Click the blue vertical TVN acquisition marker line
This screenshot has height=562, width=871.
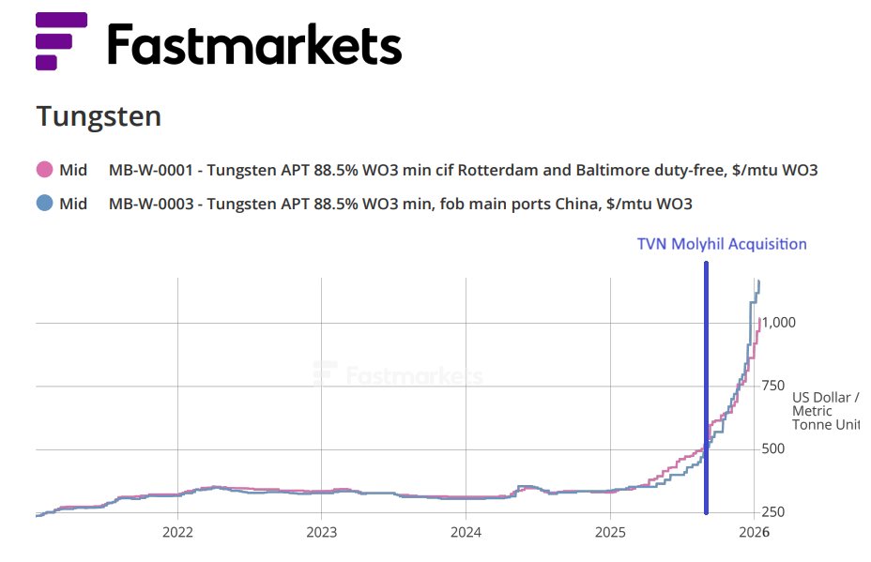click(x=706, y=387)
